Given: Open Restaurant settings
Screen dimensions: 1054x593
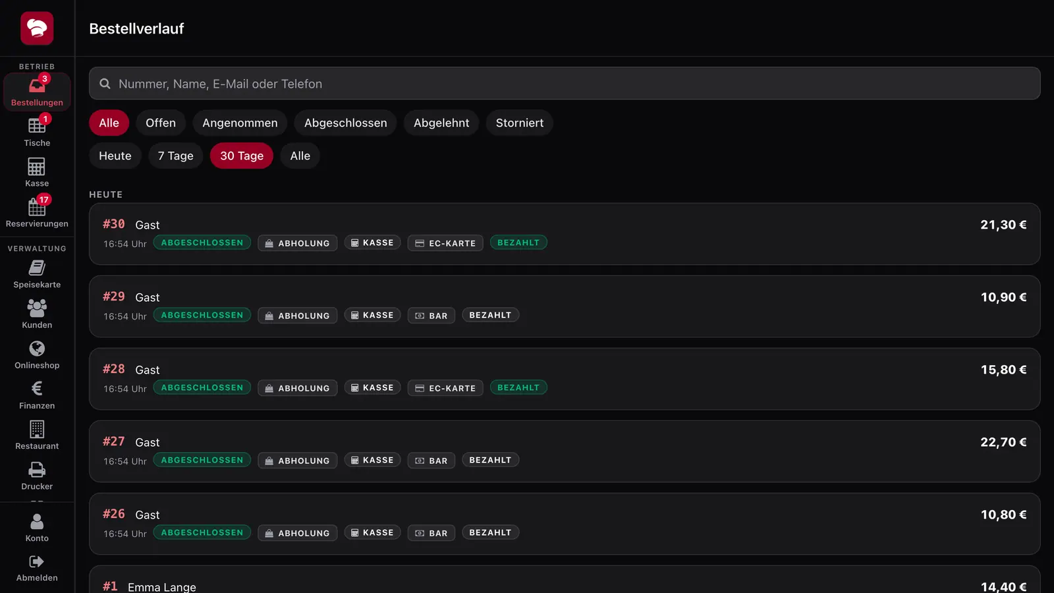Looking at the screenshot, I should [x=37, y=436].
